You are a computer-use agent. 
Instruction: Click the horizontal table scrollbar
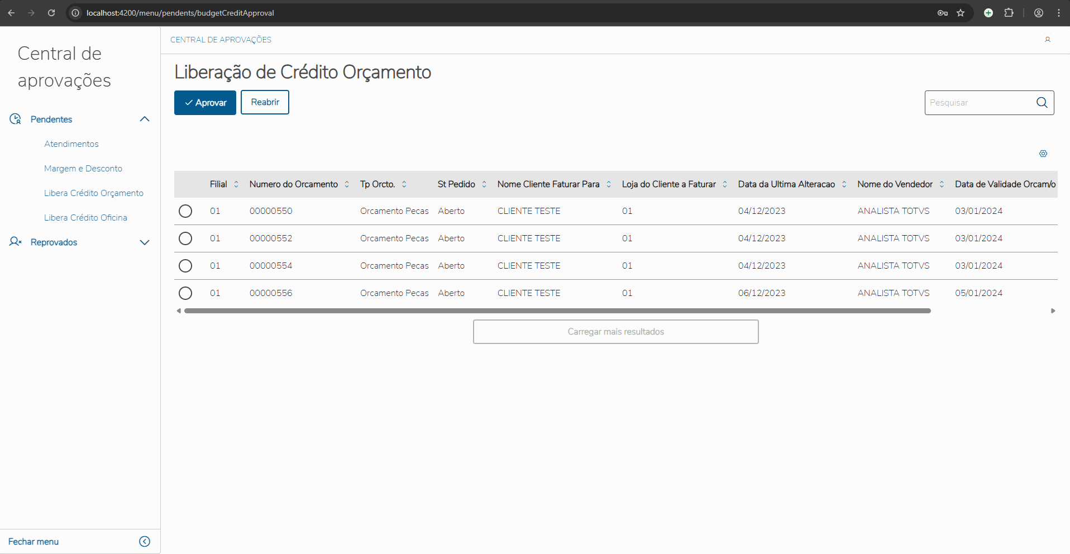pos(557,311)
